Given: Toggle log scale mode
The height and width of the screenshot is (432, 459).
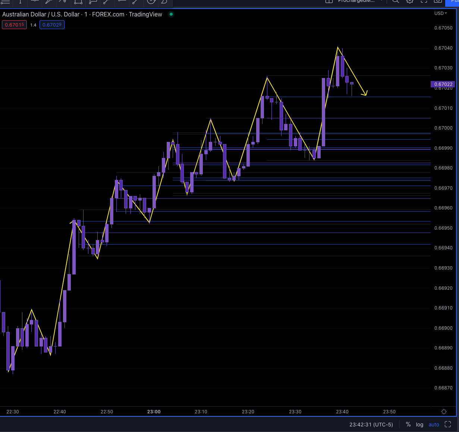Looking at the screenshot, I should [x=420, y=425].
